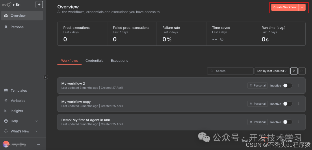
Task: Open Personal in the sidebar
Action: 22,27
